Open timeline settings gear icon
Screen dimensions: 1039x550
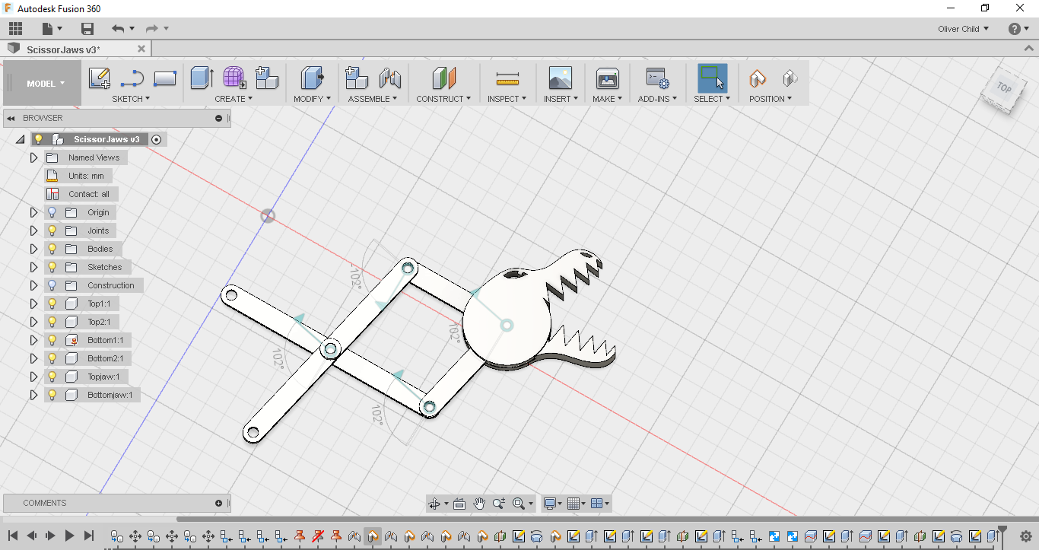(x=1025, y=536)
